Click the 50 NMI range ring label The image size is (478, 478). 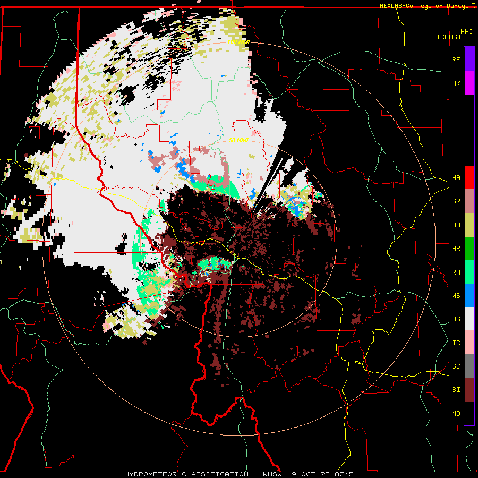[x=238, y=141]
